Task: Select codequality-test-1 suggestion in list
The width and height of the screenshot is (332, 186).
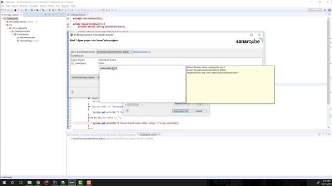Action: tap(108, 68)
